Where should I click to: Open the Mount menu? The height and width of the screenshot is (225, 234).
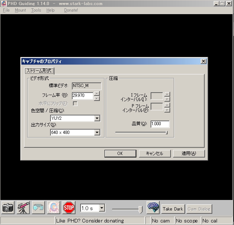pyautogui.click(x=20, y=10)
